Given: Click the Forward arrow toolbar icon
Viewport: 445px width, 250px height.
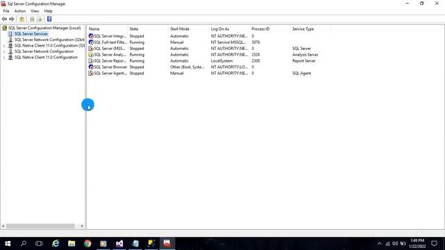Looking at the screenshot, I should 12,19.
